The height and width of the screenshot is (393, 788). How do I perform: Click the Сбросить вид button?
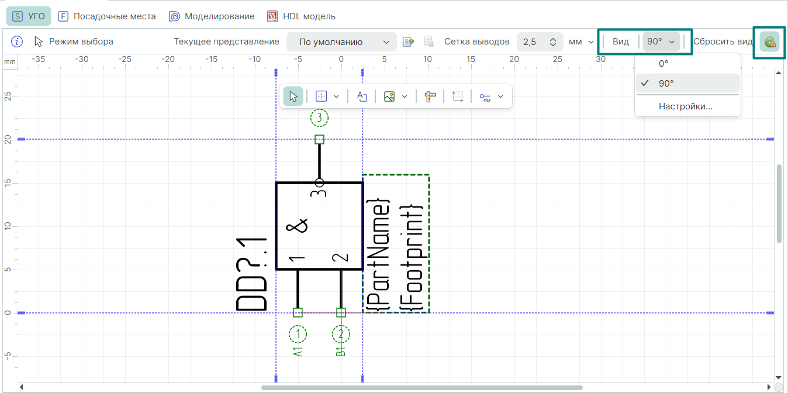pyautogui.click(x=723, y=42)
